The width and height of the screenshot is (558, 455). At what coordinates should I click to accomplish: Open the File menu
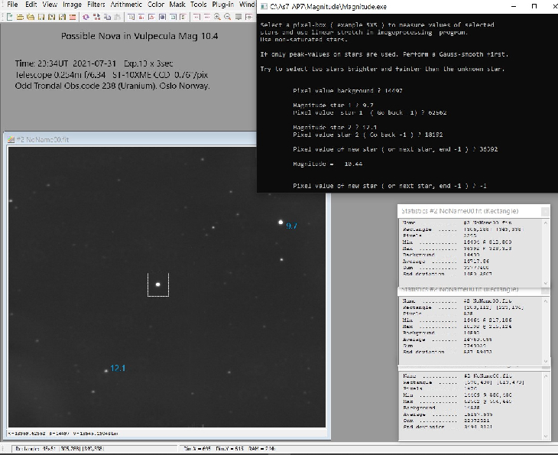coord(11,5)
